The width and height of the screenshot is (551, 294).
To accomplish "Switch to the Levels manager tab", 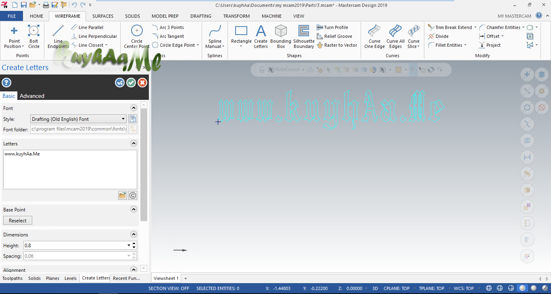I will pyautogui.click(x=71, y=278).
